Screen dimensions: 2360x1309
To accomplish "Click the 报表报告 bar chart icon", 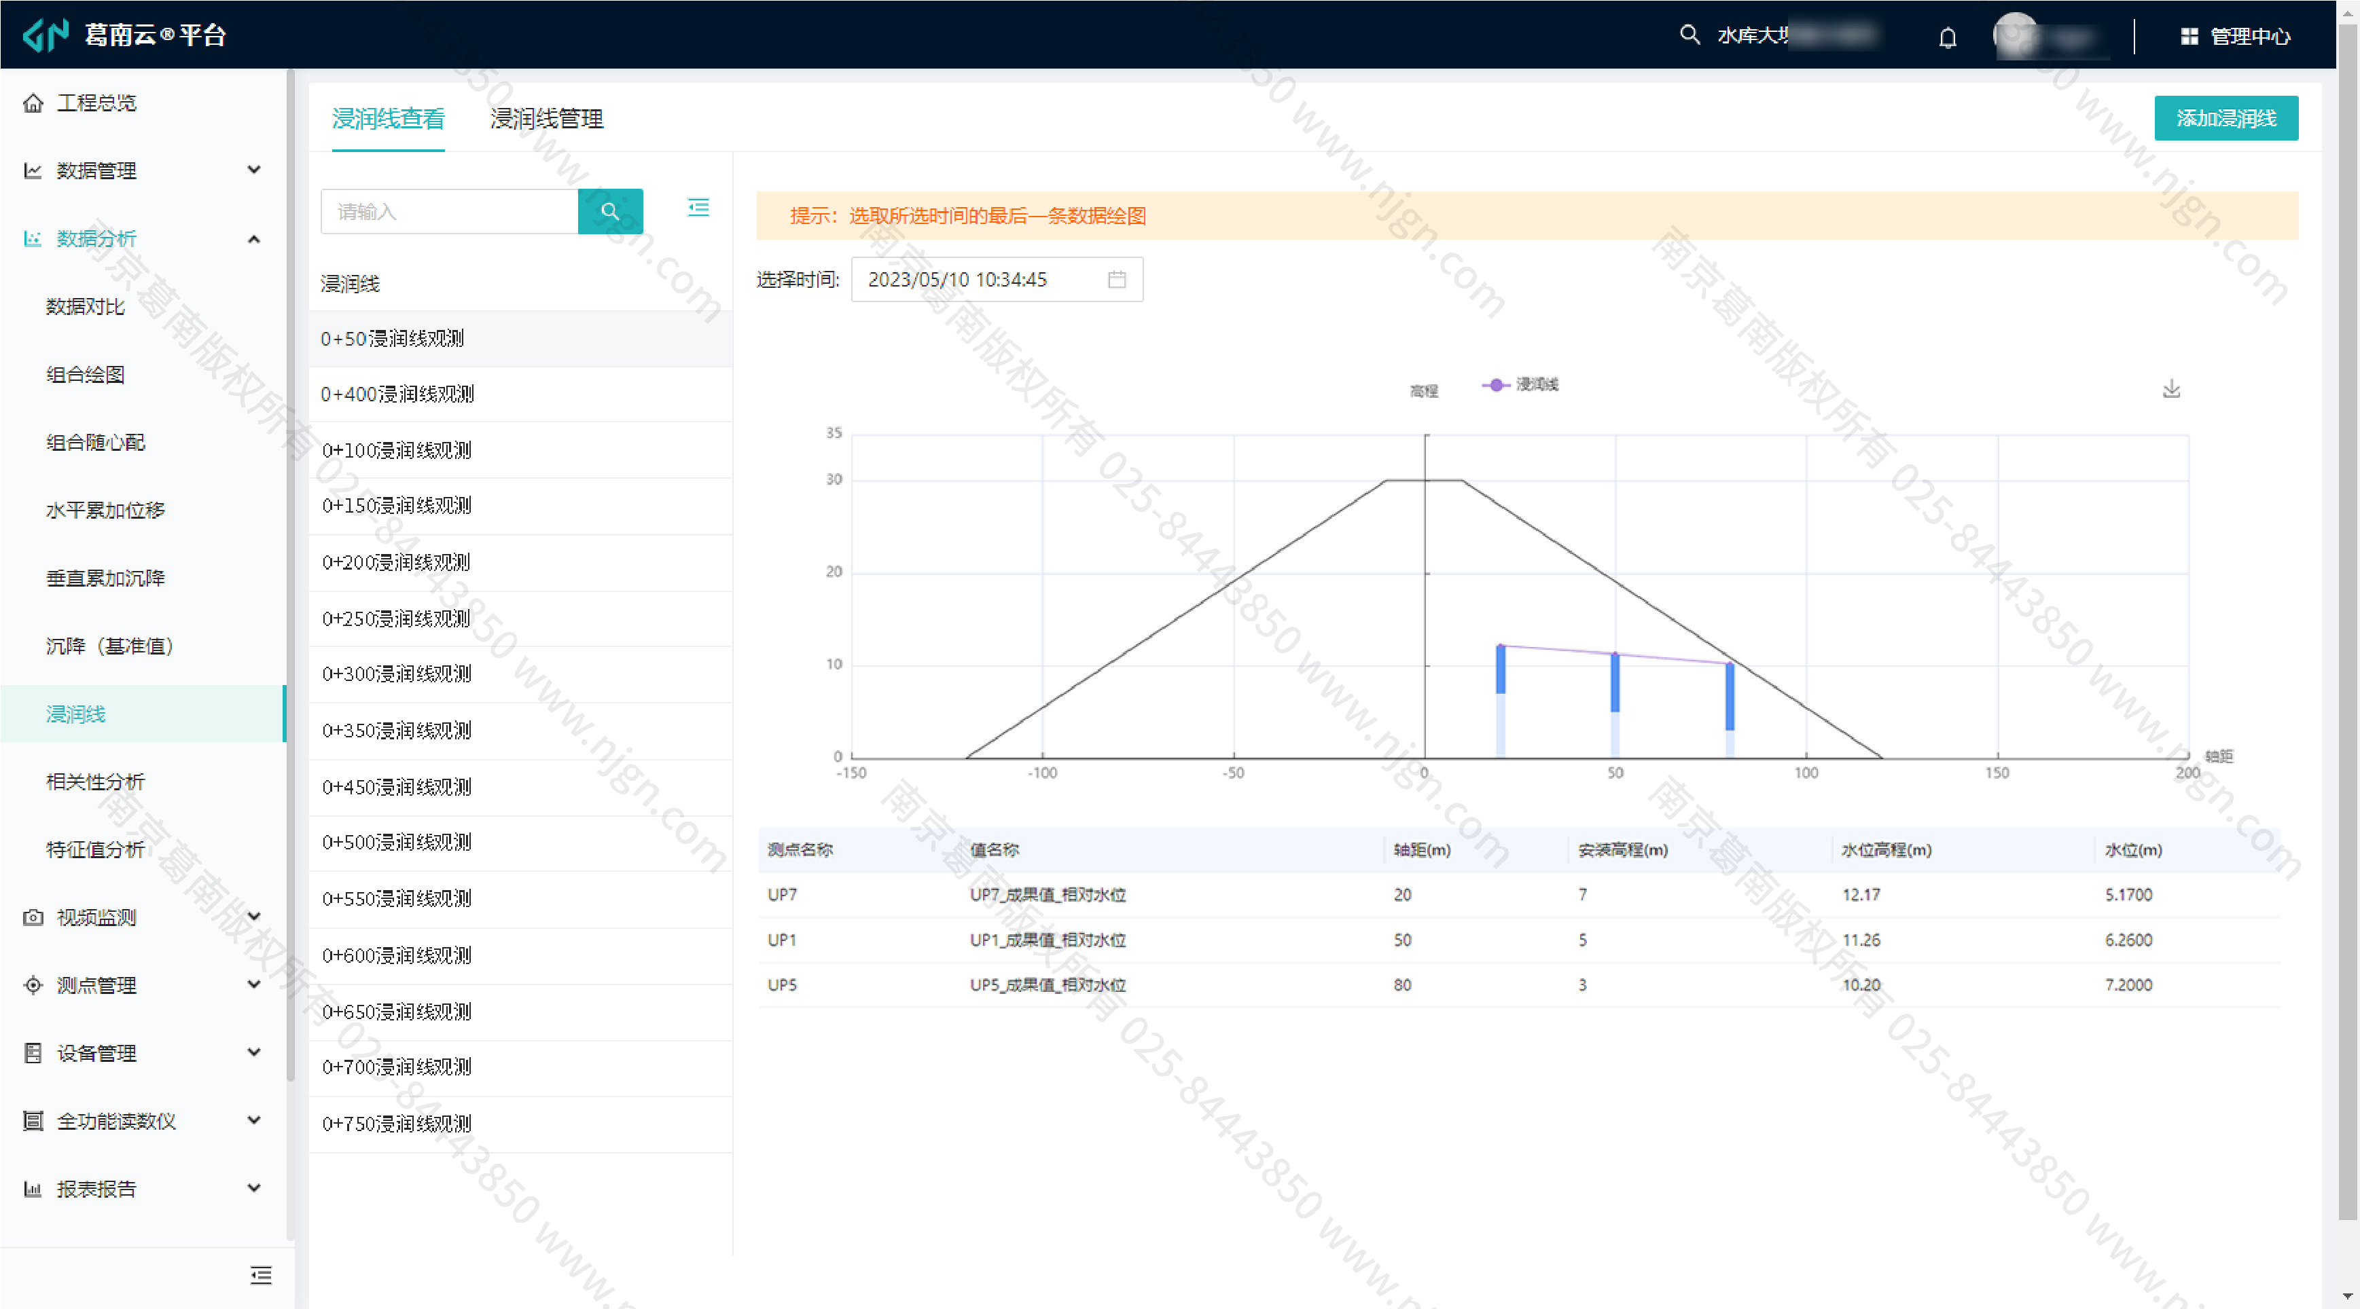I will pos(33,1188).
